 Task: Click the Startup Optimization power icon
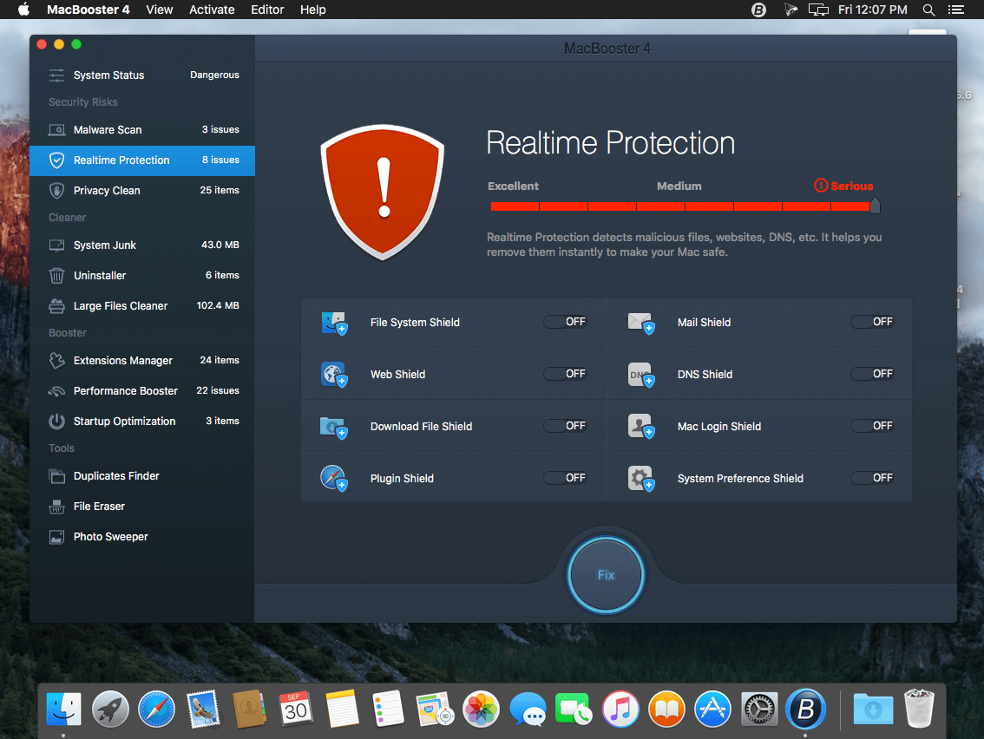(x=56, y=421)
